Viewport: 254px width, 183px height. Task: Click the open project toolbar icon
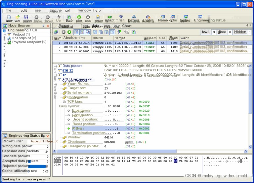17,17
